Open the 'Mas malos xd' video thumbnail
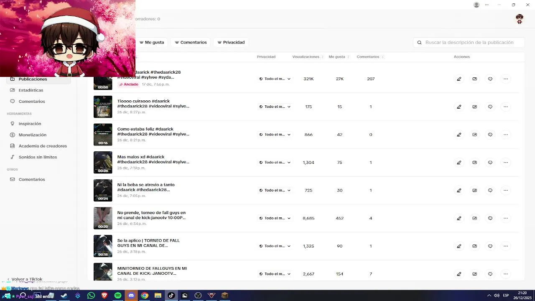This screenshot has height=301, width=535. tap(103, 162)
